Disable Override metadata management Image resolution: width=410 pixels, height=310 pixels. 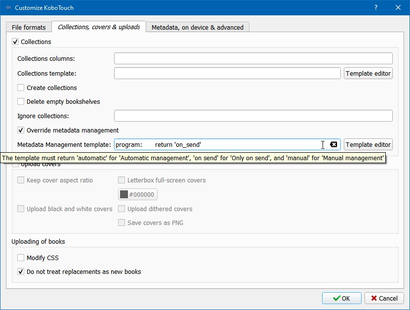pyautogui.click(x=21, y=131)
